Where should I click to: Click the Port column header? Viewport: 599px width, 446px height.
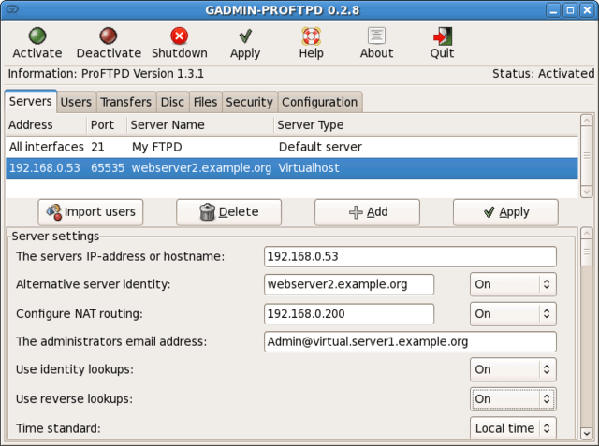(107, 124)
